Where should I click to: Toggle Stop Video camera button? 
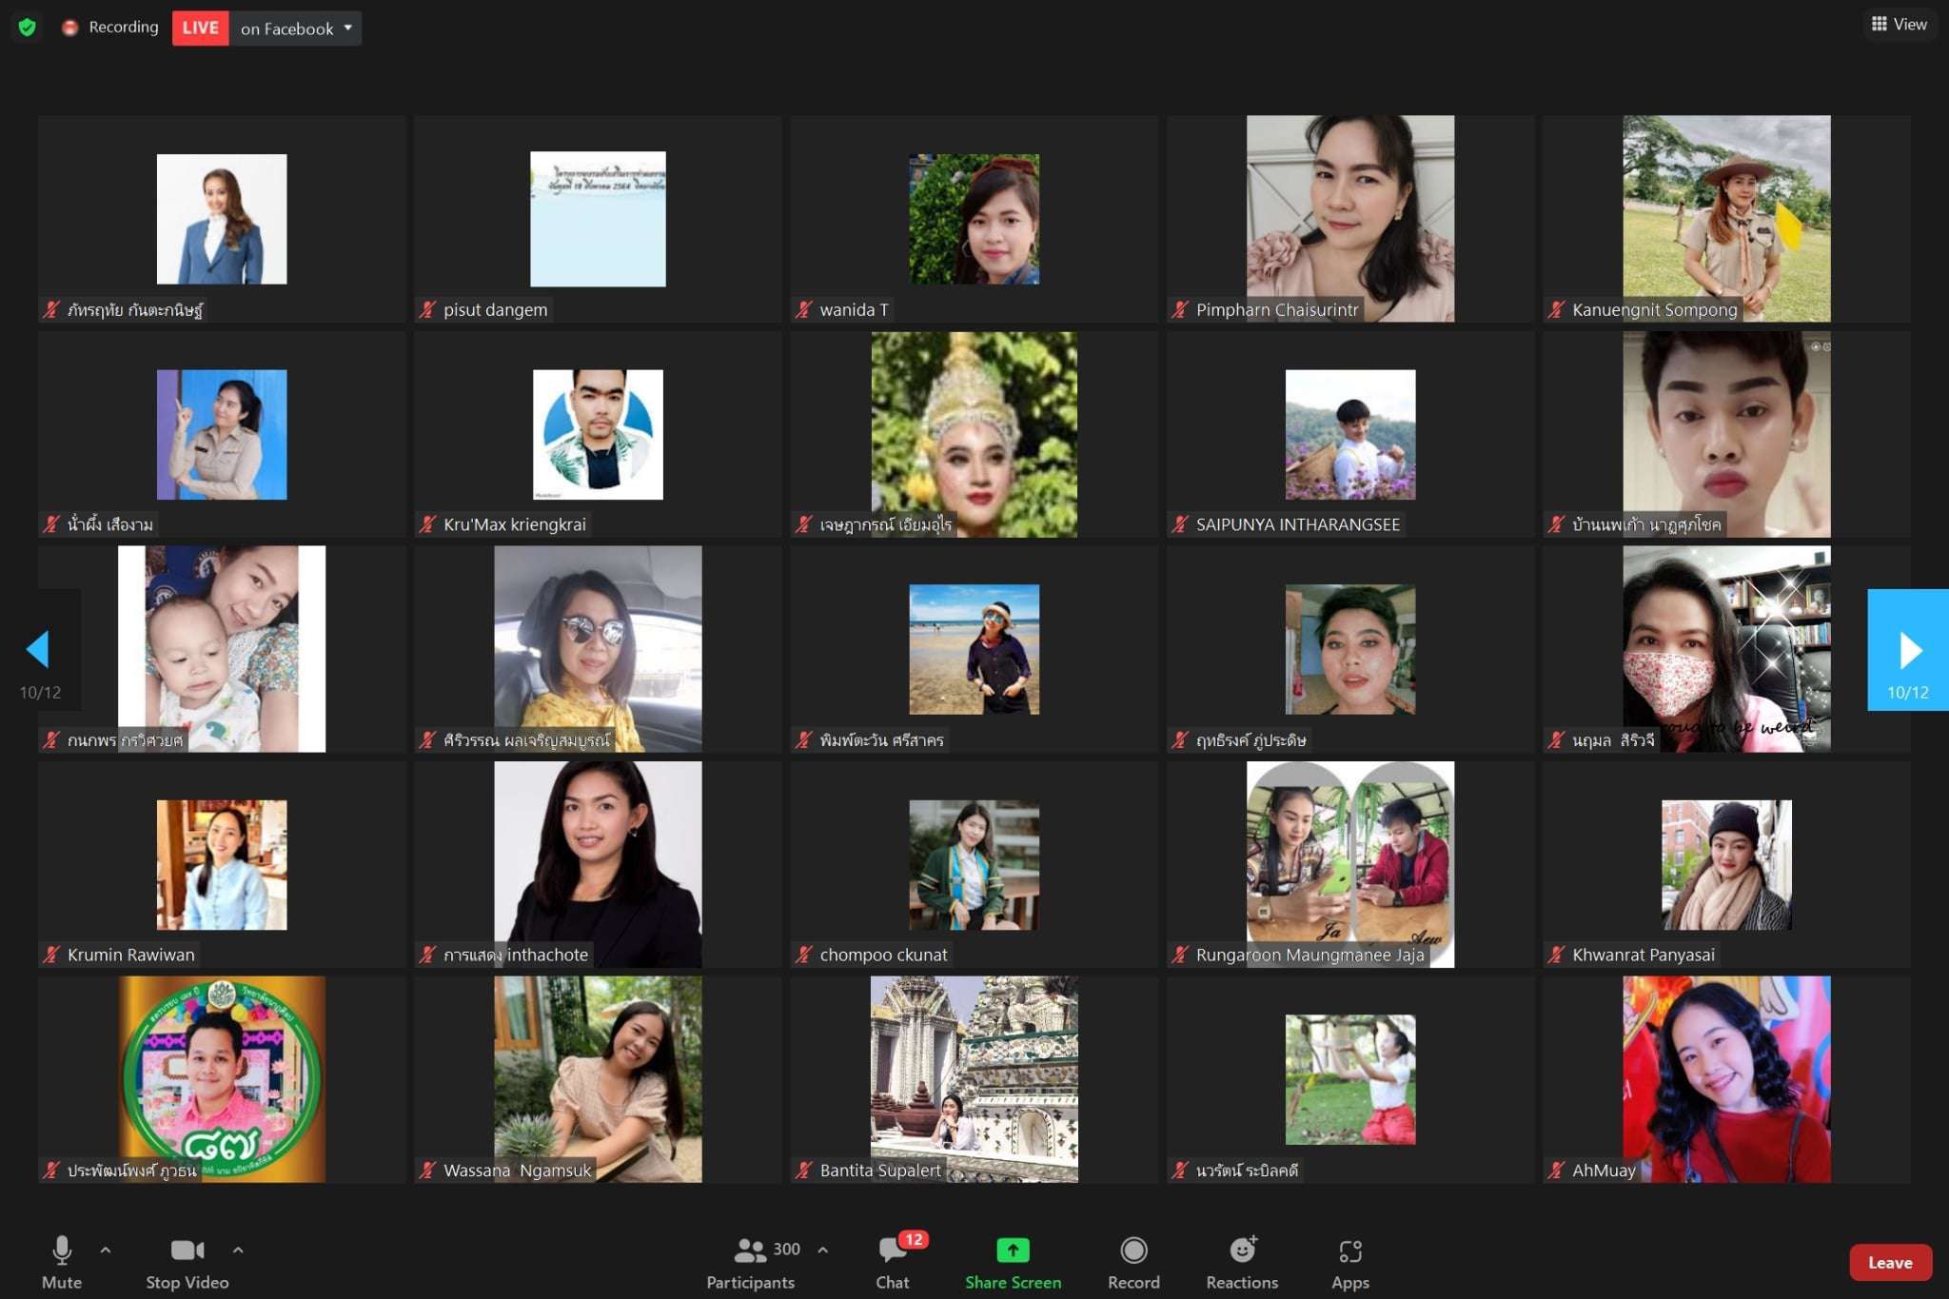187,1250
